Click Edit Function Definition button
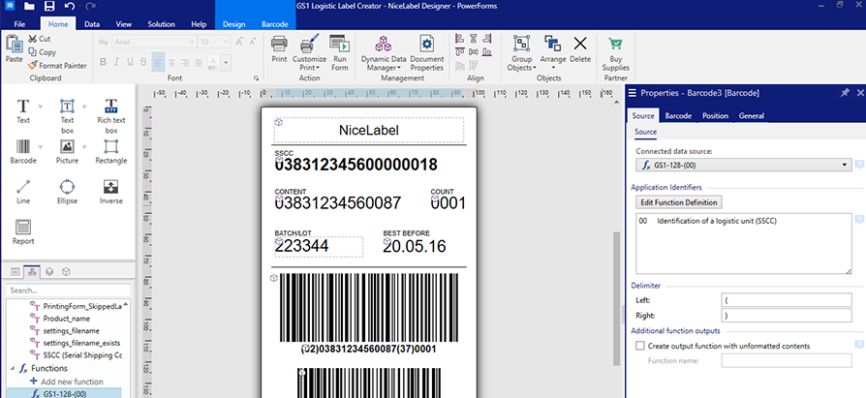Screen dimensions: 866x398 [679, 202]
